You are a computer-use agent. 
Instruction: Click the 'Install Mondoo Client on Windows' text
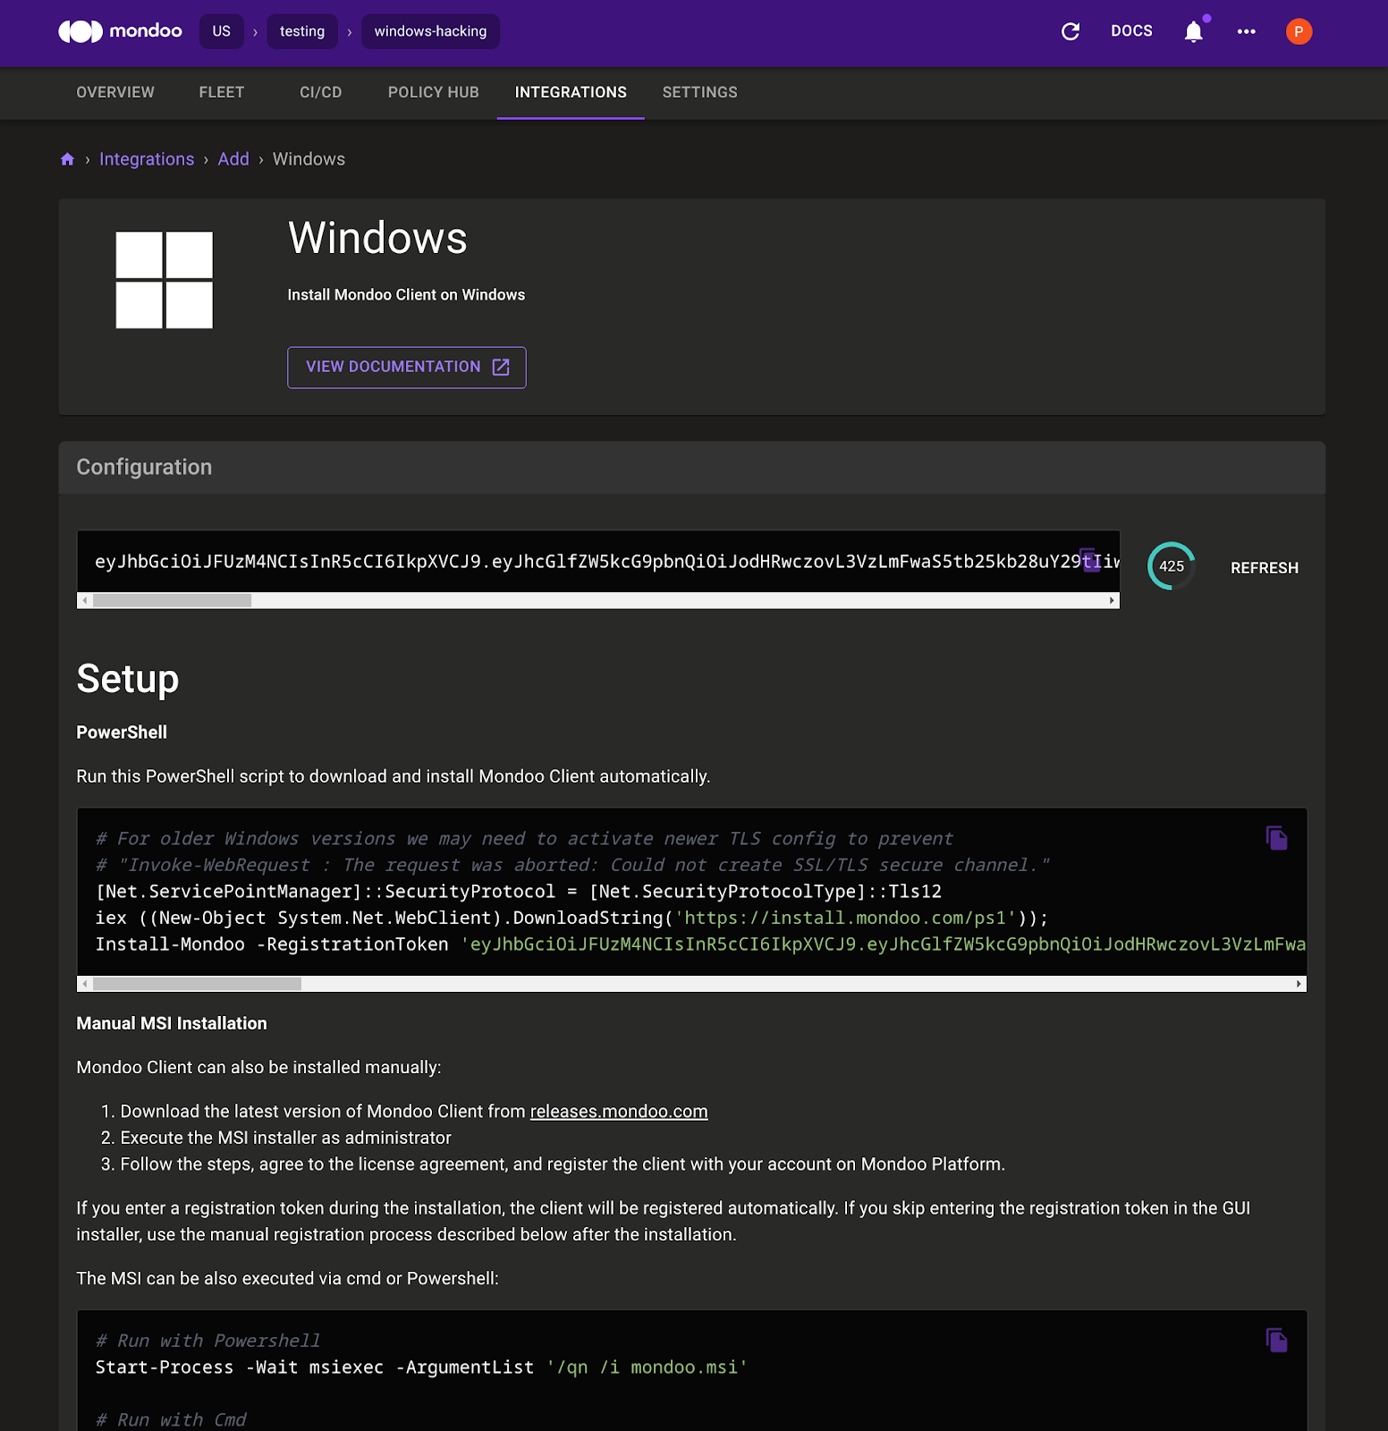(406, 295)
